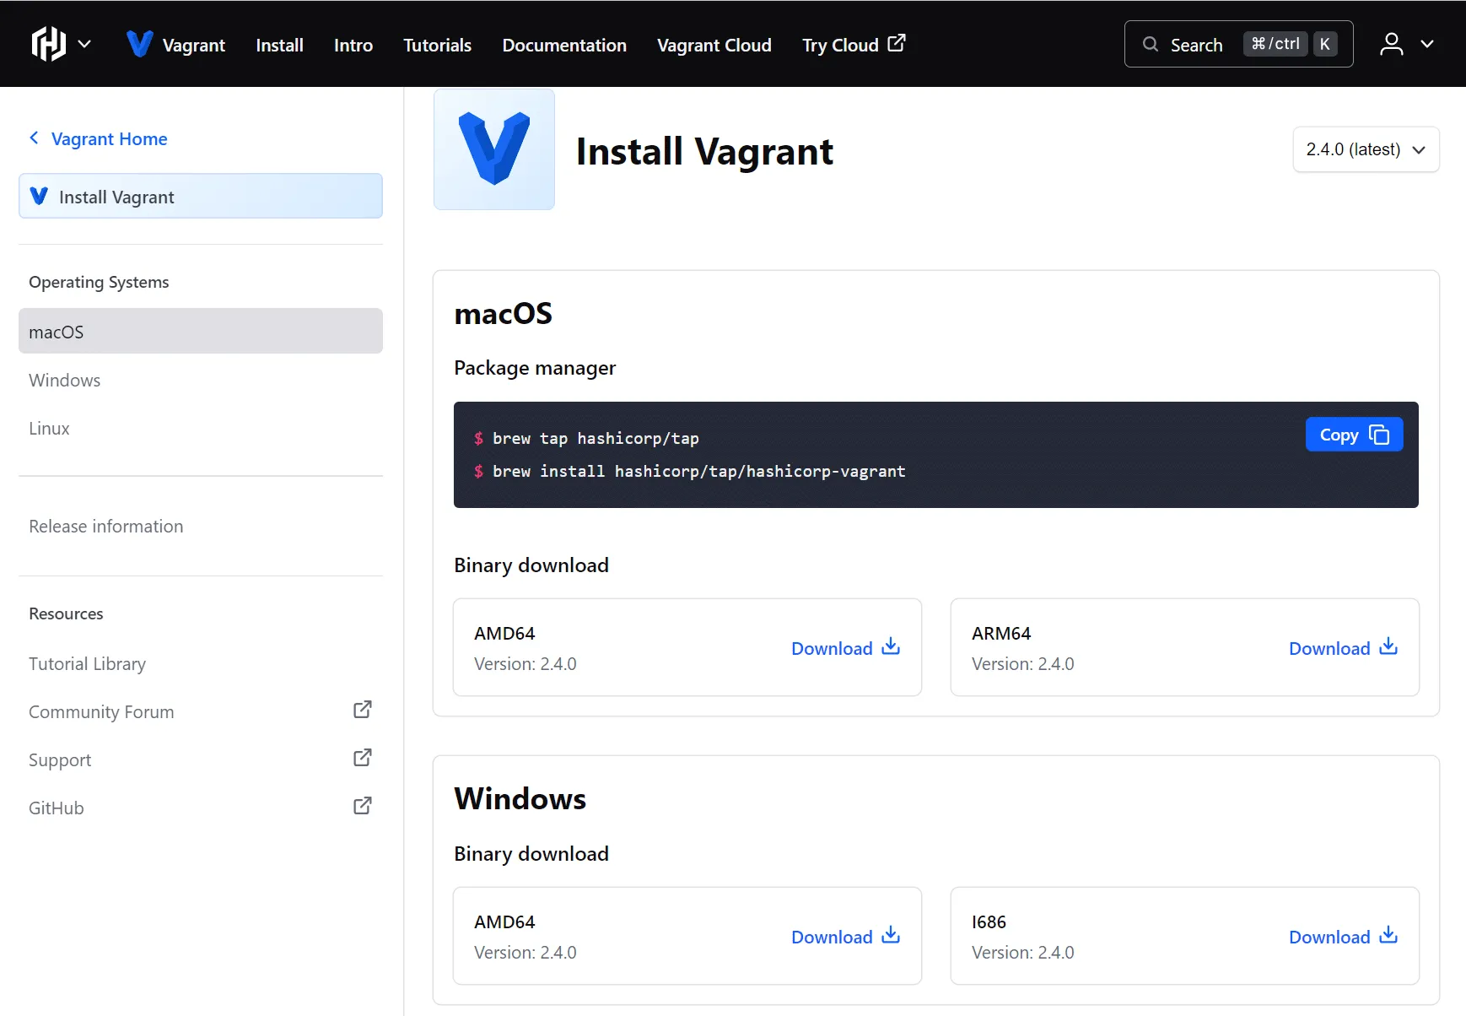This screenshot has width=1466, height=1016.
Task: Click the back chevron beside Vagrant Home
Action: tap(34, 138)
